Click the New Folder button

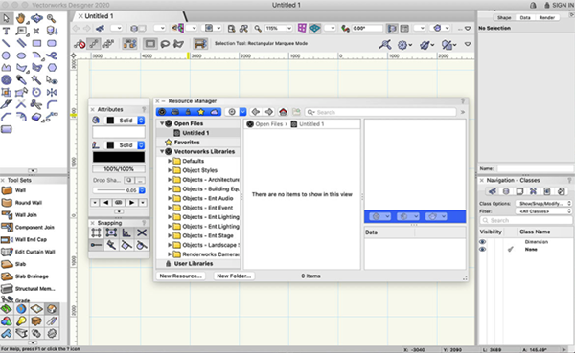click(x=234, y=276)
